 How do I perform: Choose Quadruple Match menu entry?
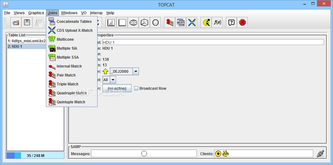tap(72, 93)
